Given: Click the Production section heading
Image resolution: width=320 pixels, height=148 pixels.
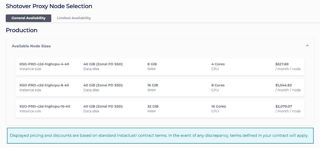Looking at the screenshot, I should click(22, 30).
